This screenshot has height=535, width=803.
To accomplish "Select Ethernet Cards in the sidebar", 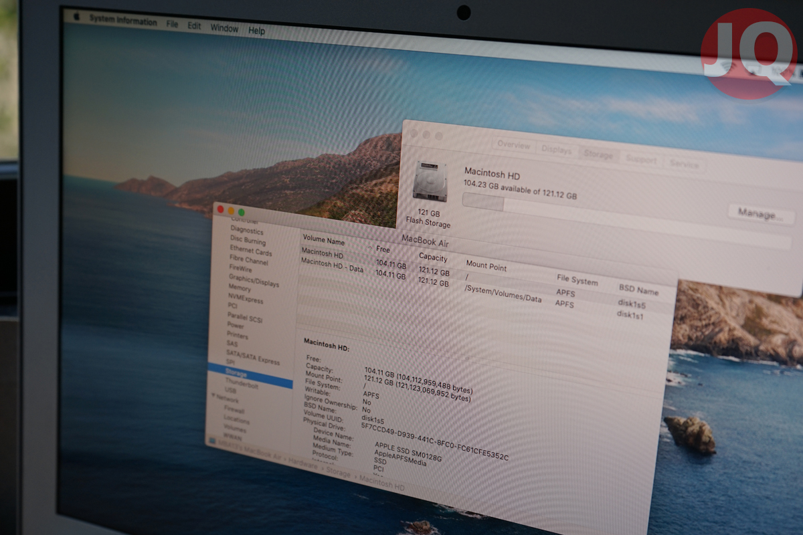I will pos(250,252).
